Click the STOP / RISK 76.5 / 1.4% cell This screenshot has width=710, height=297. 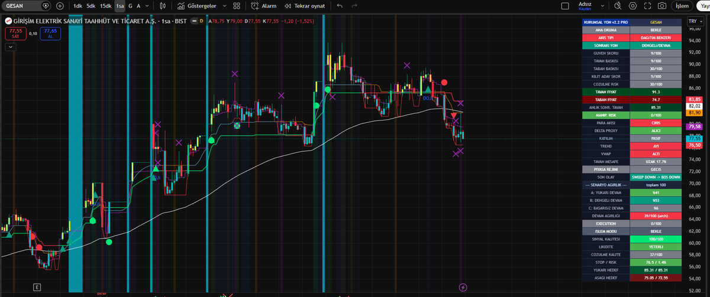[x=656, y=262]
